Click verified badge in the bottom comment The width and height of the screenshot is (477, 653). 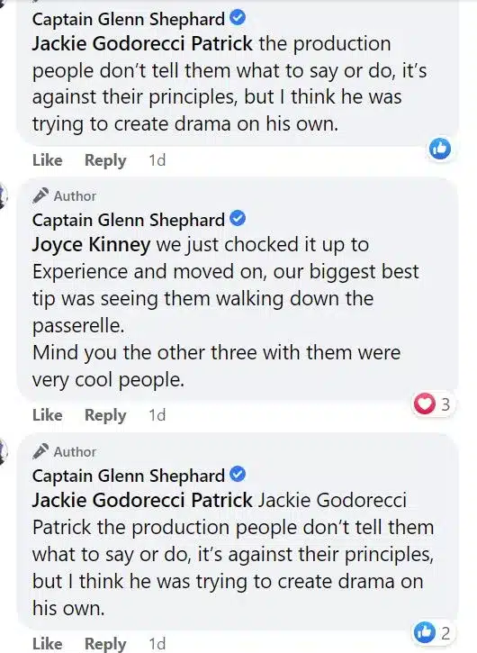click(238, 475)
